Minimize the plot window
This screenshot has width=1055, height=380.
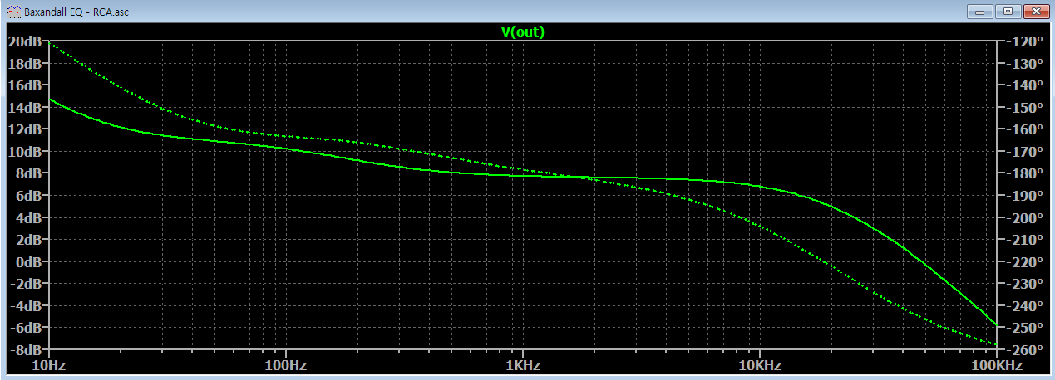coord(982,12)
